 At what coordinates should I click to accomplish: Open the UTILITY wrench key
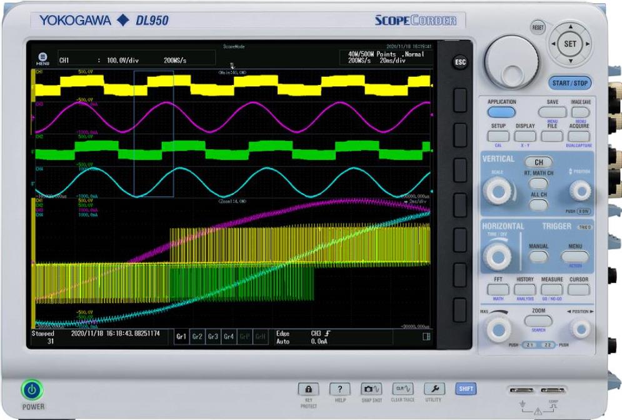434,389
